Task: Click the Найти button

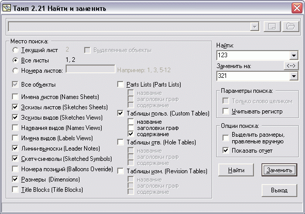Action: tap(236, 170)
